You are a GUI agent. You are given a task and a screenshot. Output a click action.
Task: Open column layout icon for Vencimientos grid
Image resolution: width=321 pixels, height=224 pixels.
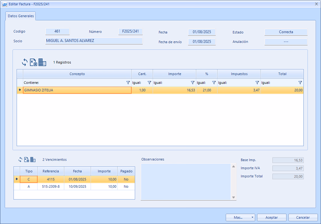33,160
